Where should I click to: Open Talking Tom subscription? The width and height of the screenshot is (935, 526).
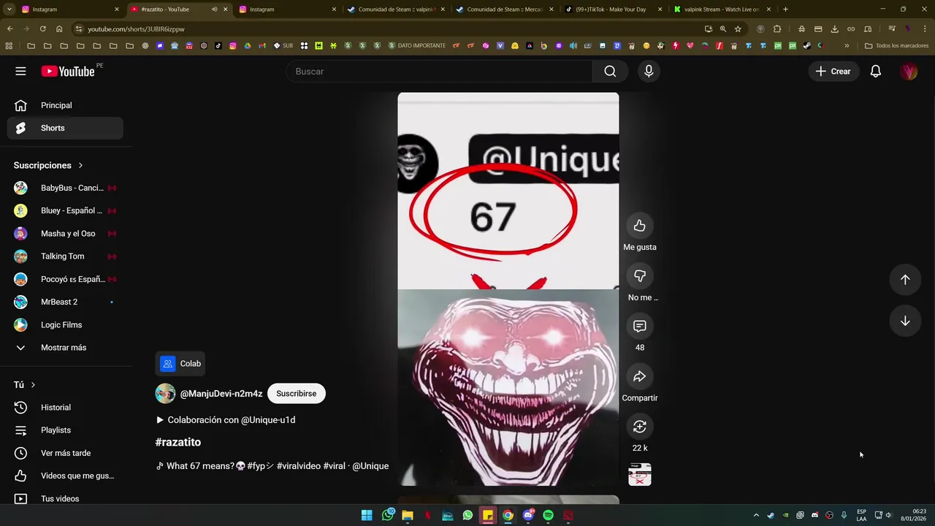click(x=65, y=256)
